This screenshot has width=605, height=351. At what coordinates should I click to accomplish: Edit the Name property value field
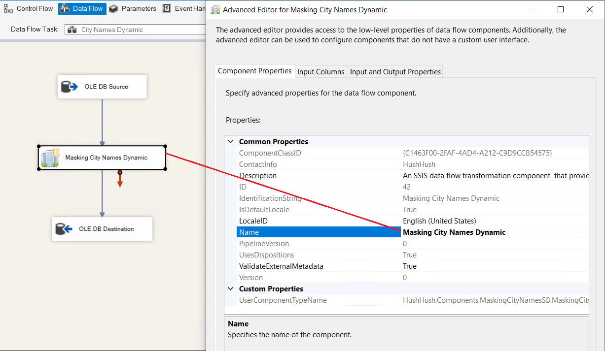493,232
